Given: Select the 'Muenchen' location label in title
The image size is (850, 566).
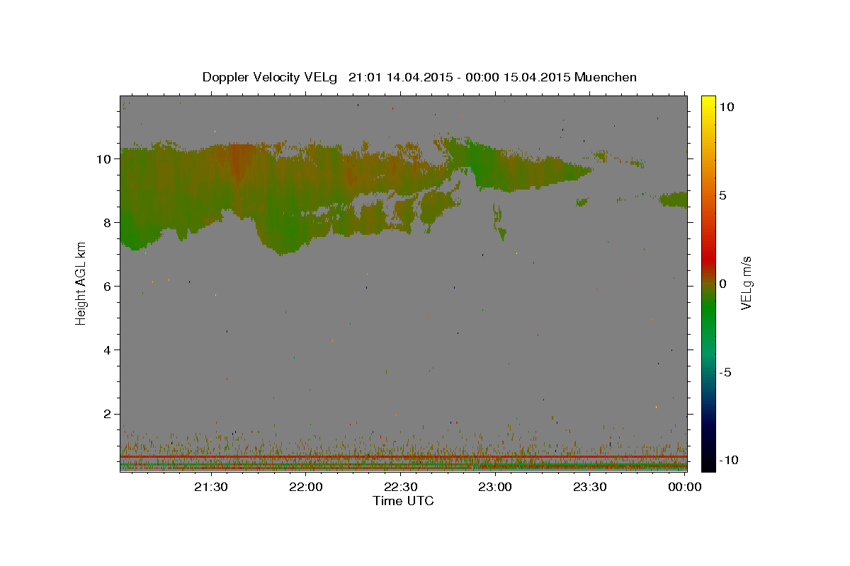Looking at the screenshot, I should tap(606, 77).
